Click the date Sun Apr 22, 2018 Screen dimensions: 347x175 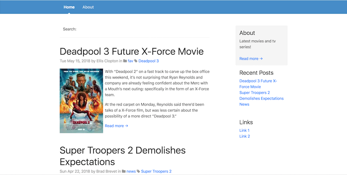pos(75,171)
